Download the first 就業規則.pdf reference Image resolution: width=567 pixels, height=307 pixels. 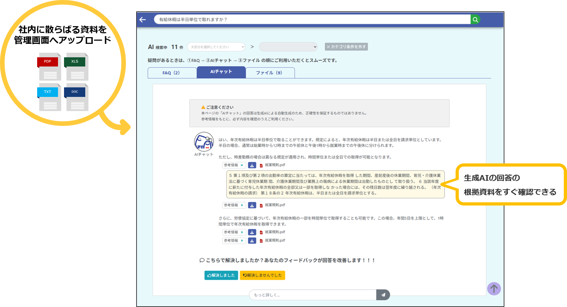click(252, 165)
